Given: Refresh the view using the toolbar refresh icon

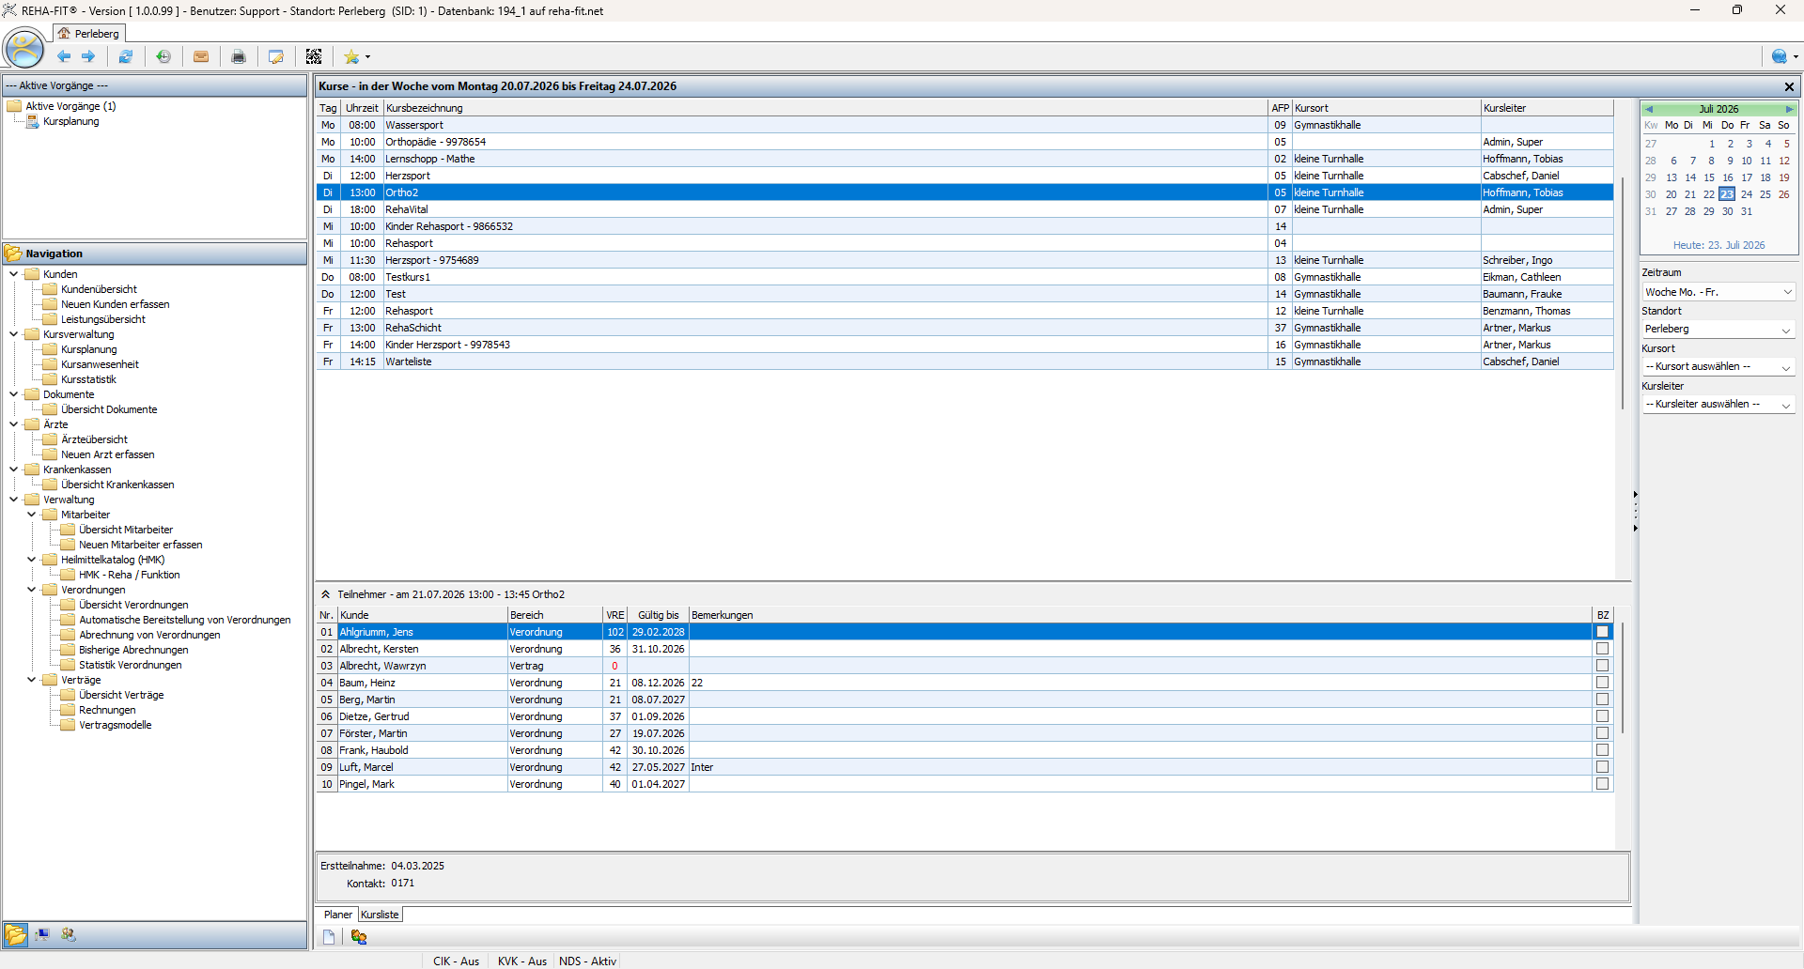Looking at the screenshot, I should click(125, 57).
